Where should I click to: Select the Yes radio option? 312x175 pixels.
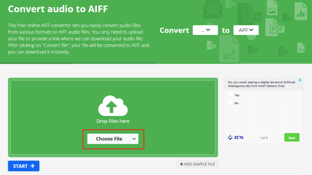(x=230, y=94)
